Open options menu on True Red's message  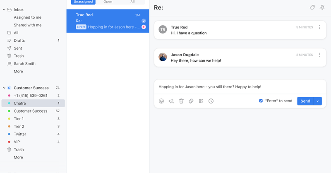[319, 27]
